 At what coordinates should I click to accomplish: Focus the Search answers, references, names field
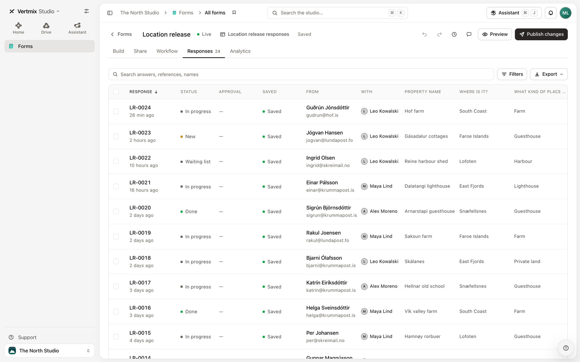pos(301,74)
